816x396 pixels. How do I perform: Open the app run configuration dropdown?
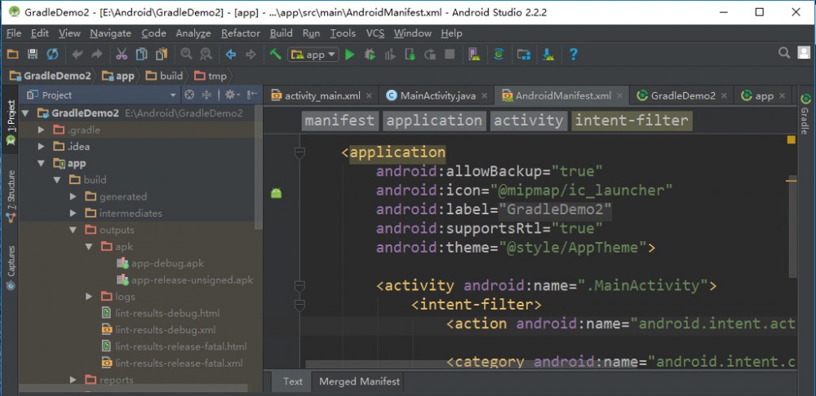313,55
